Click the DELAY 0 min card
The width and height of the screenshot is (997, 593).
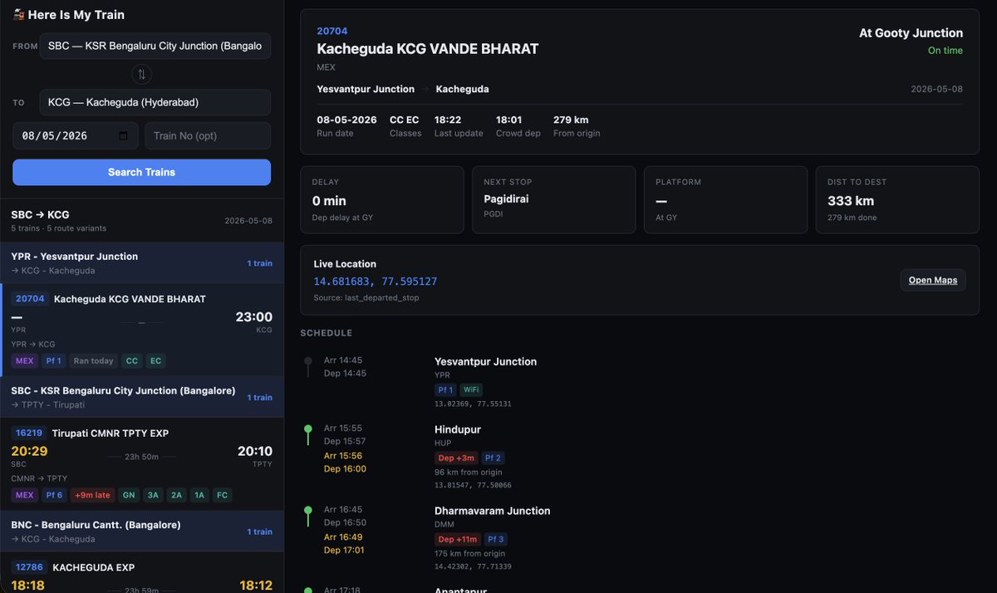click(382, 199)
